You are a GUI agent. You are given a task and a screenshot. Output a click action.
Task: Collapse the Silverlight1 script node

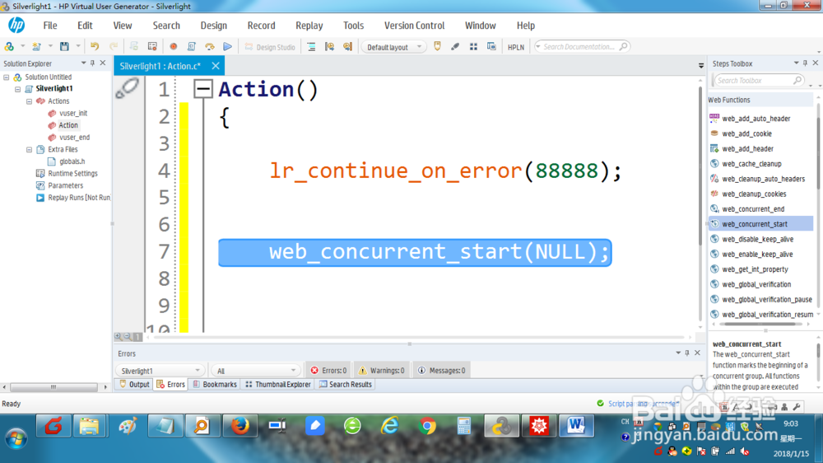(x=18, y=89)
